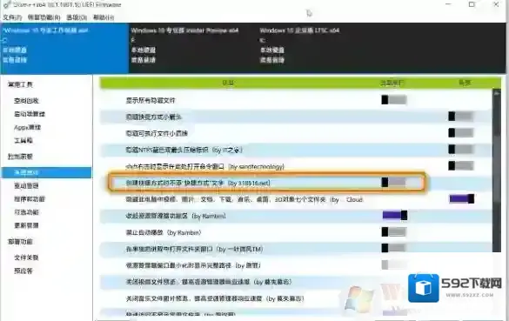Viewport: 509px width, 321px height.
Task: Toggle 隐藏可执行文件小盾牌 switch
Action: [461, 133]
